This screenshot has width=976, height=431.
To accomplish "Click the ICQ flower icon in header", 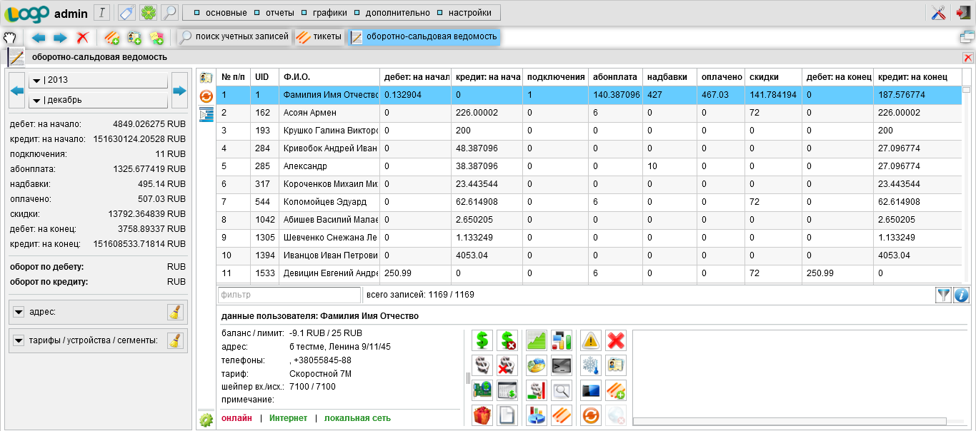I will pyautogui.click(x=147, y=13).
